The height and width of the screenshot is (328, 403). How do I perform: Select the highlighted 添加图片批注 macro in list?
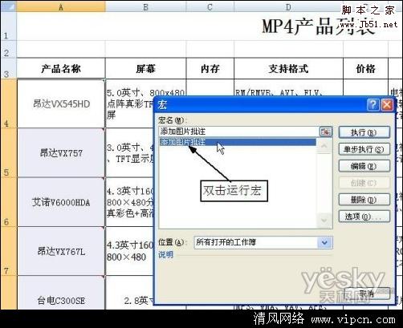tap(238, 142)
